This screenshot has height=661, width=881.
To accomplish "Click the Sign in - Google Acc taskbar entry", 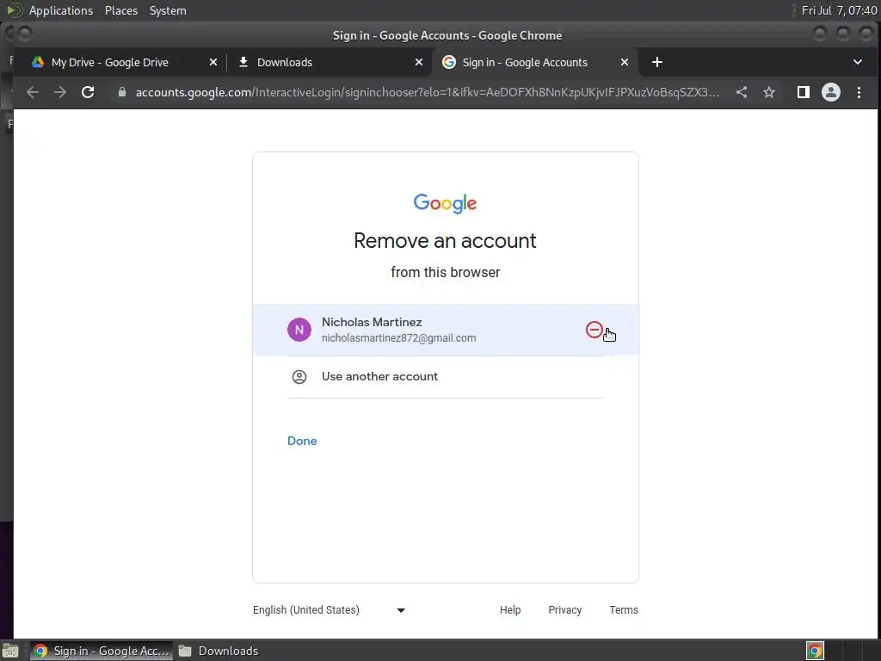I will [102, 651].
